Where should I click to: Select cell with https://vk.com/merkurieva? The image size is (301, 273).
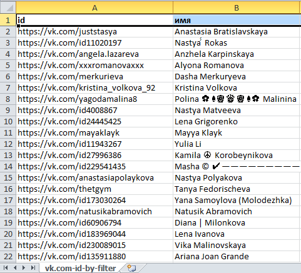coord(94,77)
